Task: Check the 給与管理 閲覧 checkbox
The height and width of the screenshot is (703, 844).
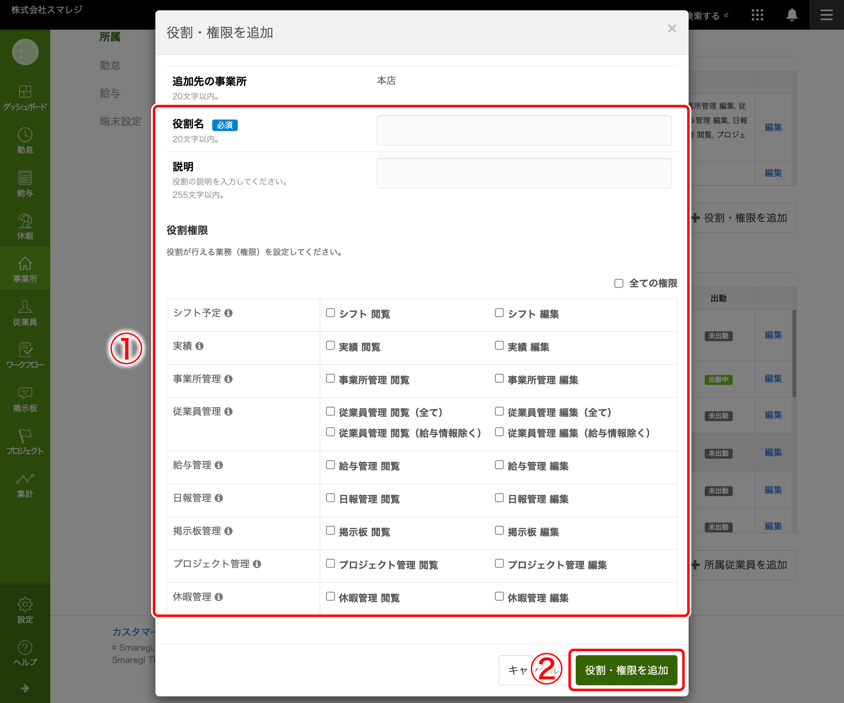Action: [330, 465]
